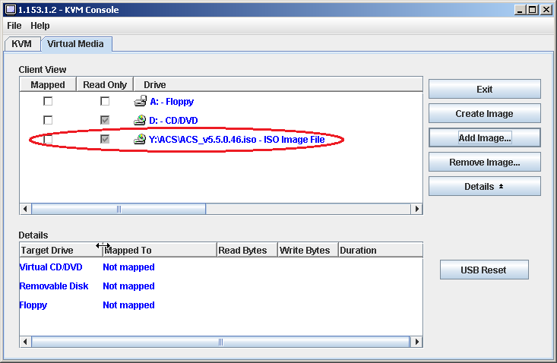Click the Details horizontal scrollbar thumb
This screenshot has height=363, width=557.
(220, 342)
